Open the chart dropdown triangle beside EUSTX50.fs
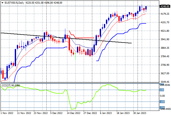This screenshot has height=116, width=171. [3, 3]
